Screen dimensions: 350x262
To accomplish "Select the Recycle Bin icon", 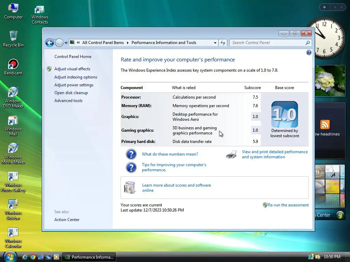I will coord(13,39).
